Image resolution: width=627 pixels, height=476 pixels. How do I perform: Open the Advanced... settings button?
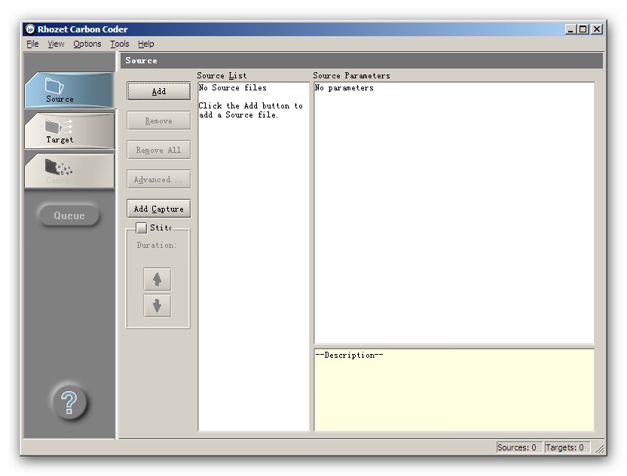coord(159,179)
